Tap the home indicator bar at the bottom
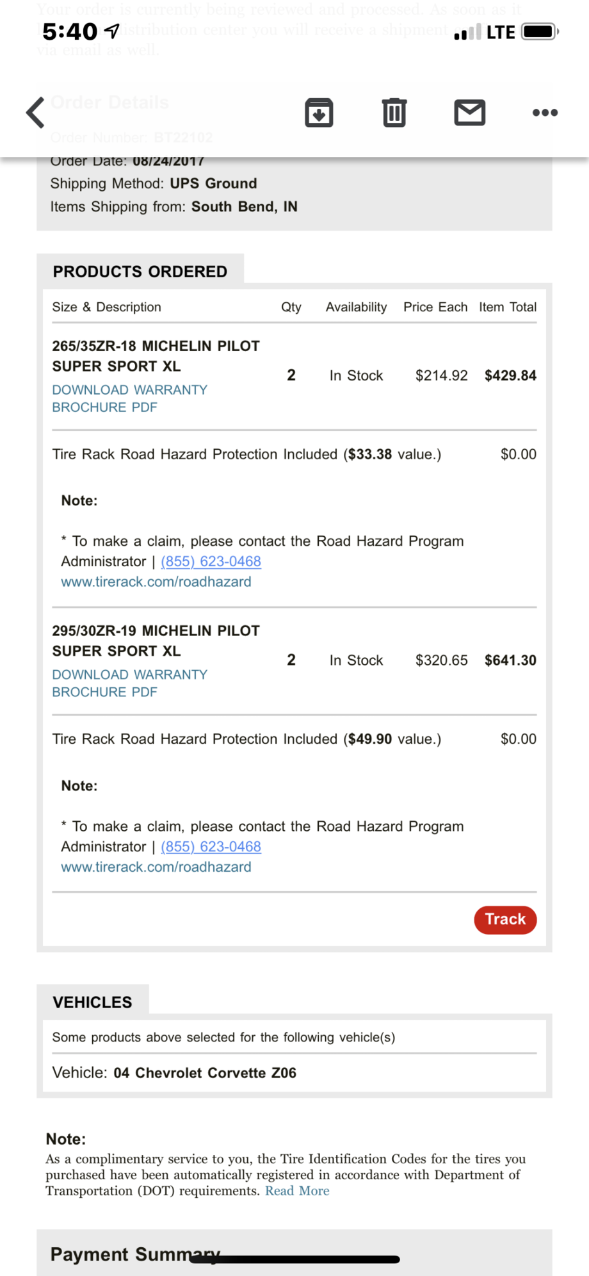 [x=295, y=1259]
